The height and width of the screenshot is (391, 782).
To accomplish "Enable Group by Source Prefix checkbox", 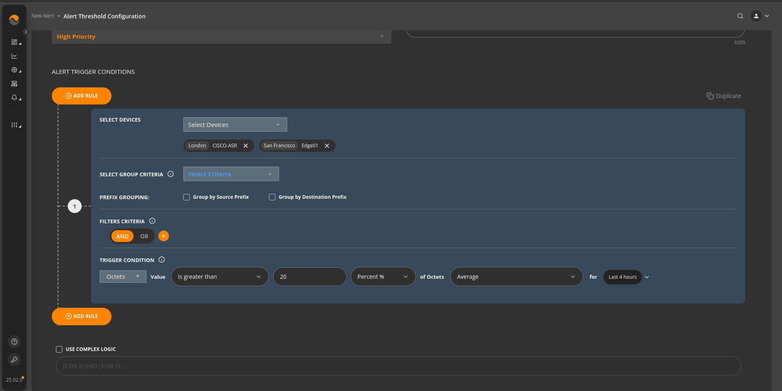I will tap(187, 197).
